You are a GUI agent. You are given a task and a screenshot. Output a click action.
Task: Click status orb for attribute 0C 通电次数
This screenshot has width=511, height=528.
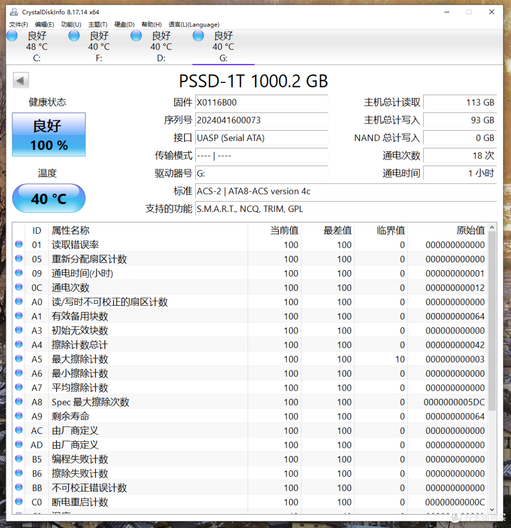tap(19, 287)
